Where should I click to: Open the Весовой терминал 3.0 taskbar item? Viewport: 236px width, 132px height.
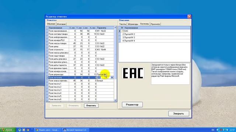click(x=75, y=130)
